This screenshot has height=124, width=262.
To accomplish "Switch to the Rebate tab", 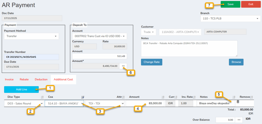I will coord(24,79).
